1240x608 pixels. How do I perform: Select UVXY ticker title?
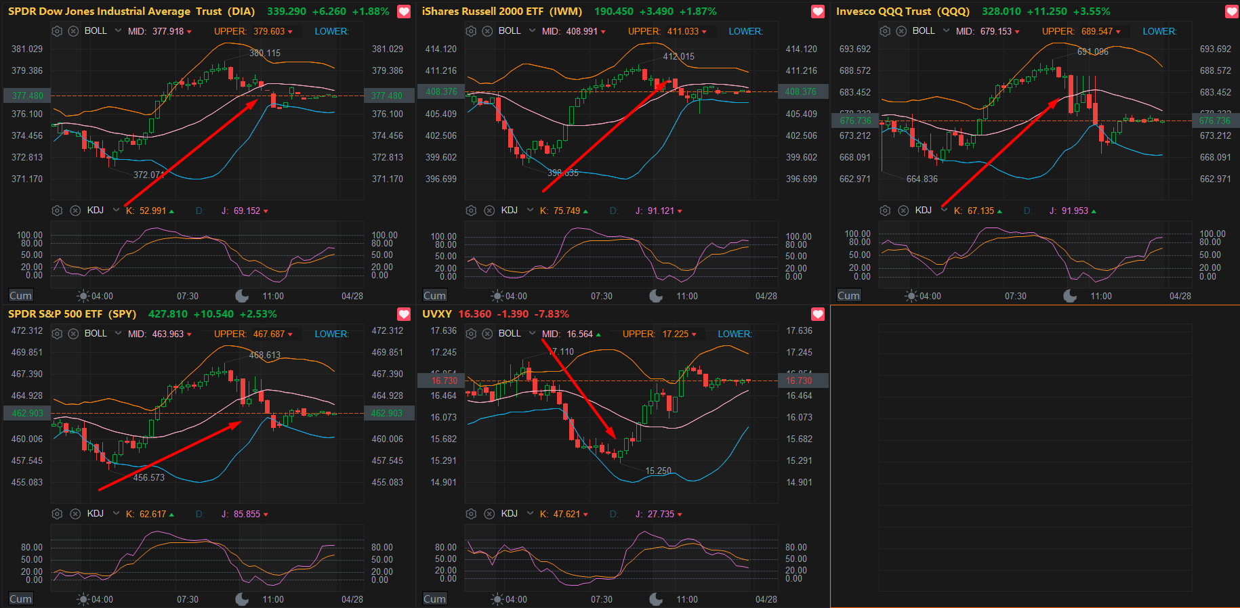(x=437, y=314)
